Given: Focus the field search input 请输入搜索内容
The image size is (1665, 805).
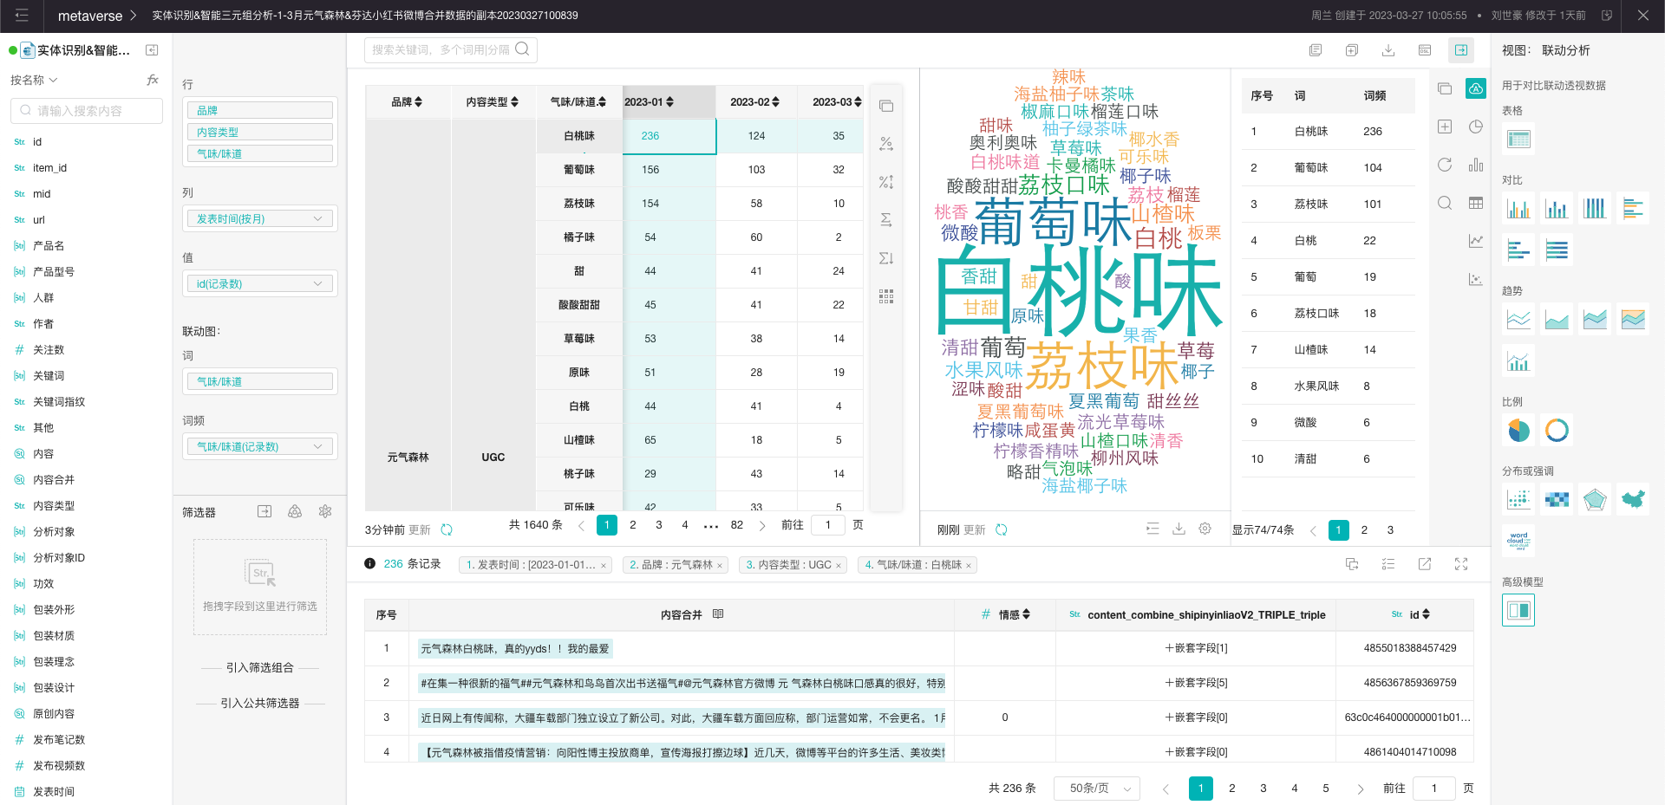Looking at the screenshot, I should (87, 111).
